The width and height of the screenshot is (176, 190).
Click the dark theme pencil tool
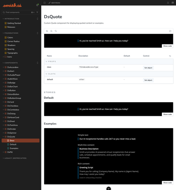pyautogui.click(x=54, y=3)
